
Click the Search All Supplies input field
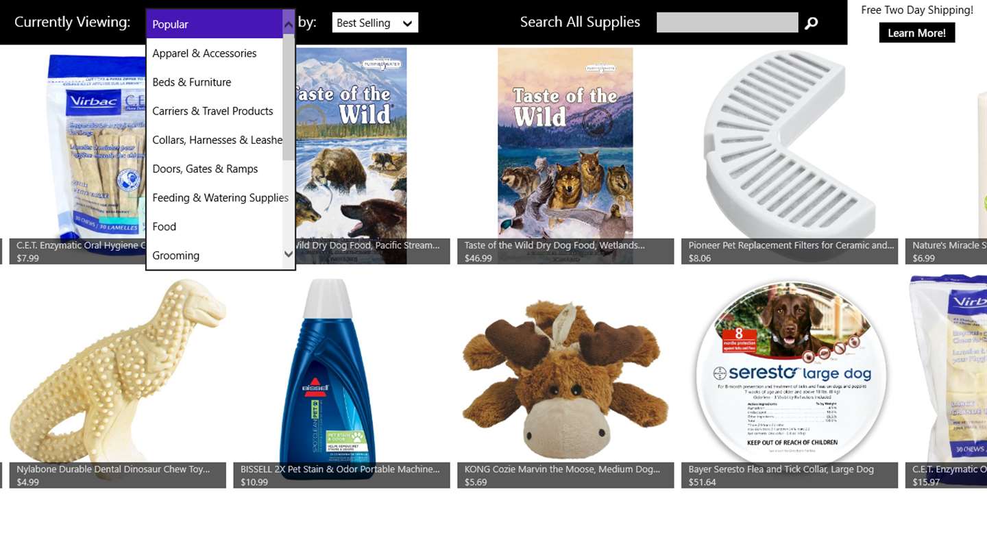click(727, 23)
